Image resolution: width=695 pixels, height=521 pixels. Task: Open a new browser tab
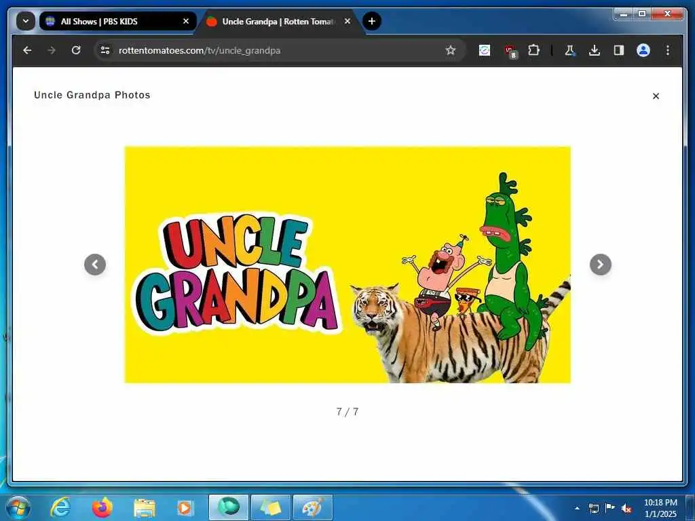pos(371,21)
